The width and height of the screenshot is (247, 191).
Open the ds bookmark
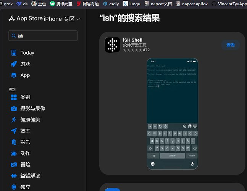pyautogui.click(x=22, y=4)
